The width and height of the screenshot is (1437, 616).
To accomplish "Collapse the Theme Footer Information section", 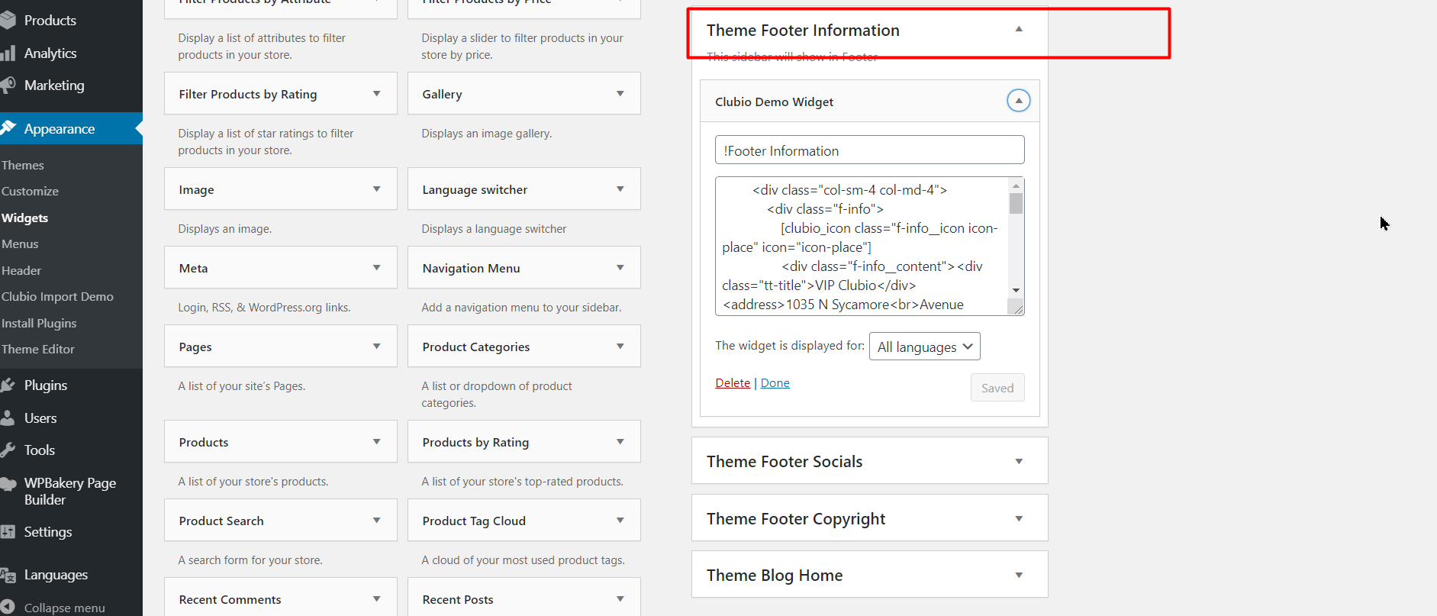I will point(1018,30).
